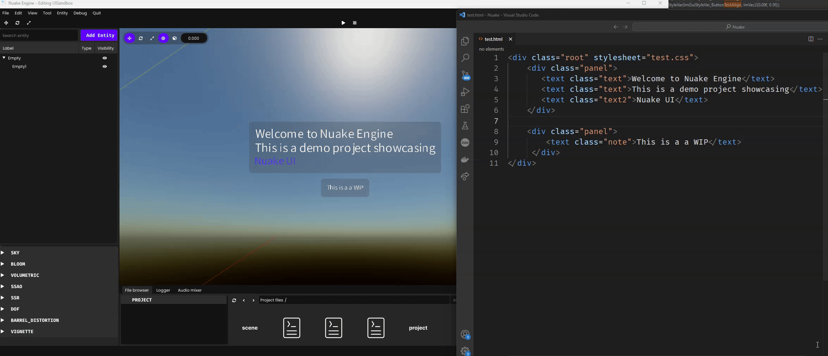Screen dimensions: 828x356
Task: Open the Edit menu
Action: [x=18, y=13]
